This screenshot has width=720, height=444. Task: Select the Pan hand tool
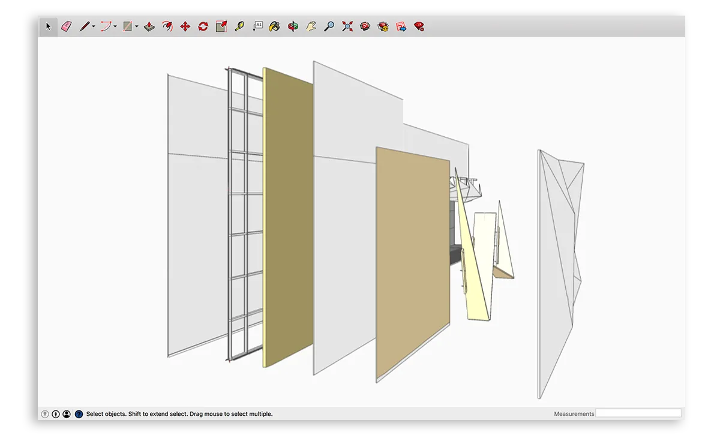pos(311,26)
